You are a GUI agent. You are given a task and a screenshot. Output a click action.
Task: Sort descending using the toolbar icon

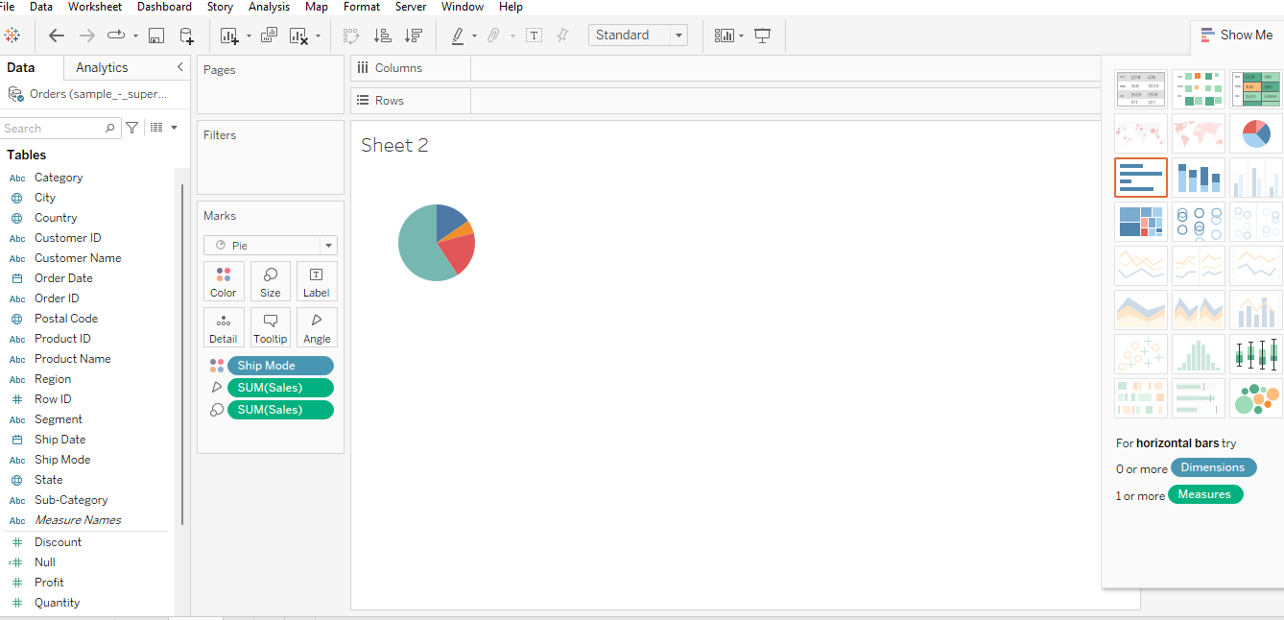pyautogui.click(x=413, y=35)
